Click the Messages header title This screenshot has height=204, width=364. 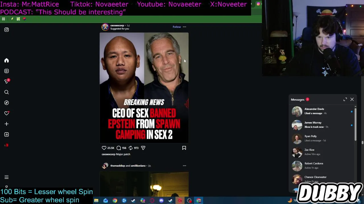point(297,100)
